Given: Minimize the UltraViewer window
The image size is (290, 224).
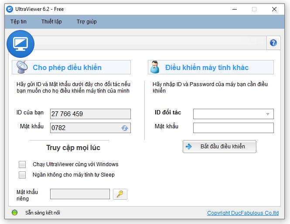Looking at the screenshot, I should [235, 9].
